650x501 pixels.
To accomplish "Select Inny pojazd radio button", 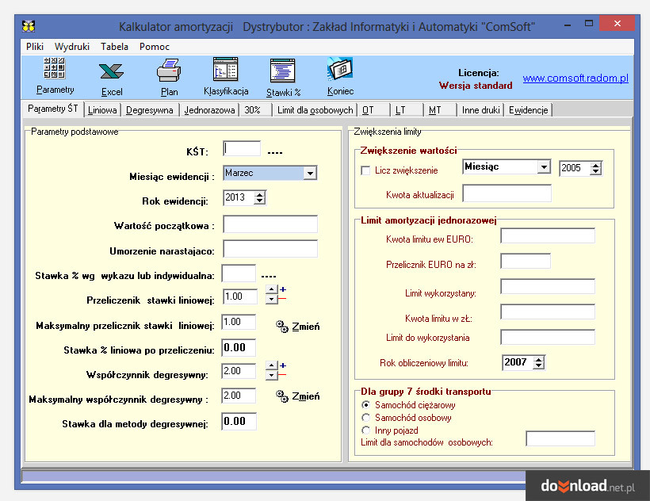I will (x=365, y=430).
